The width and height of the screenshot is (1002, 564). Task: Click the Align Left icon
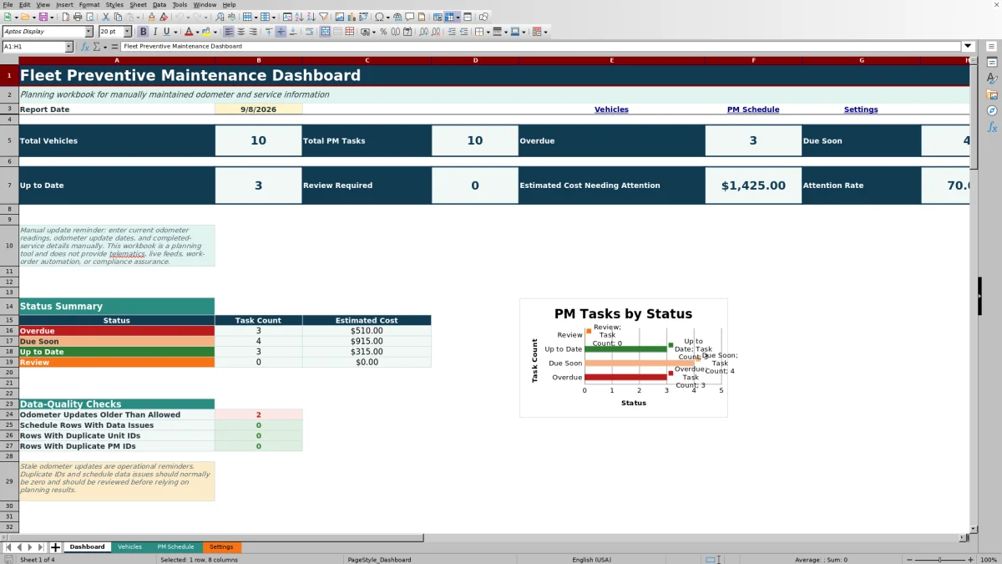click(x=228, y=32)
